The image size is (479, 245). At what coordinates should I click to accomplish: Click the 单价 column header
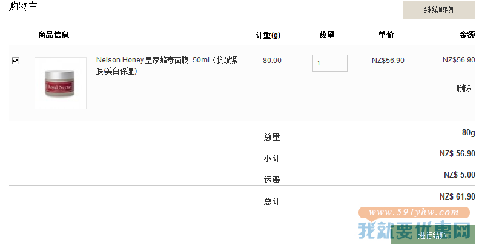tap(386, 35)
